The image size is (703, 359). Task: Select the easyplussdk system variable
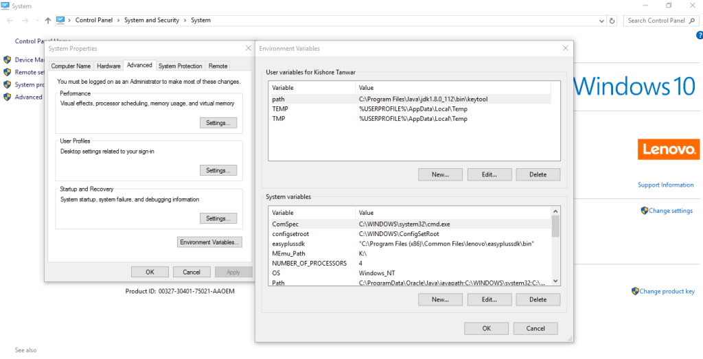tap(410, 244)
